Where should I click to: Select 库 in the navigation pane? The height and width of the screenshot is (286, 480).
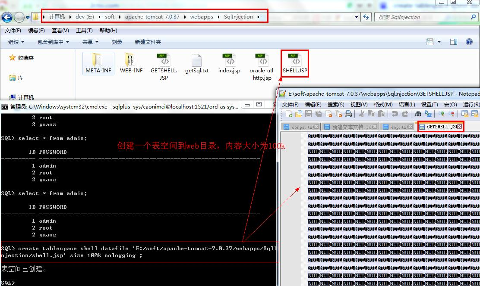pos(16,78)
